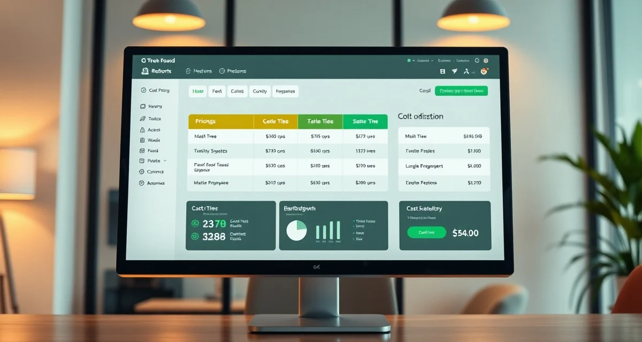Select the green segment of the pie chart
The width and height of the screenshot is (642, 342).
(301, 224)
